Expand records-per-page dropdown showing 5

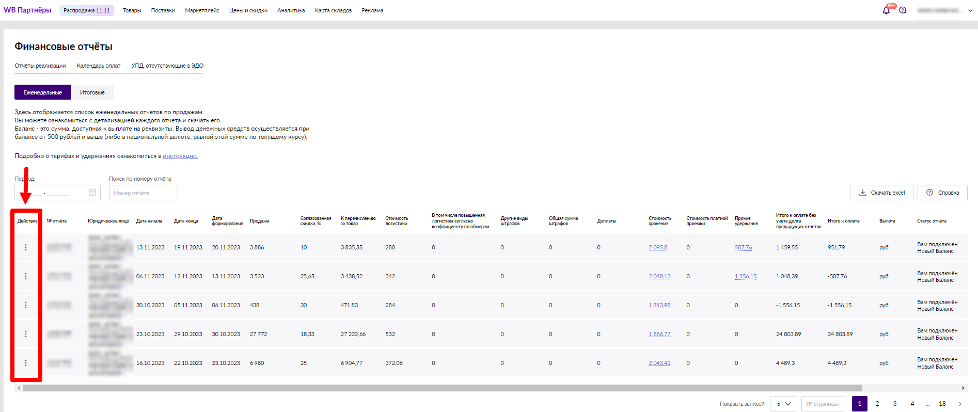[x=783, y=404]
